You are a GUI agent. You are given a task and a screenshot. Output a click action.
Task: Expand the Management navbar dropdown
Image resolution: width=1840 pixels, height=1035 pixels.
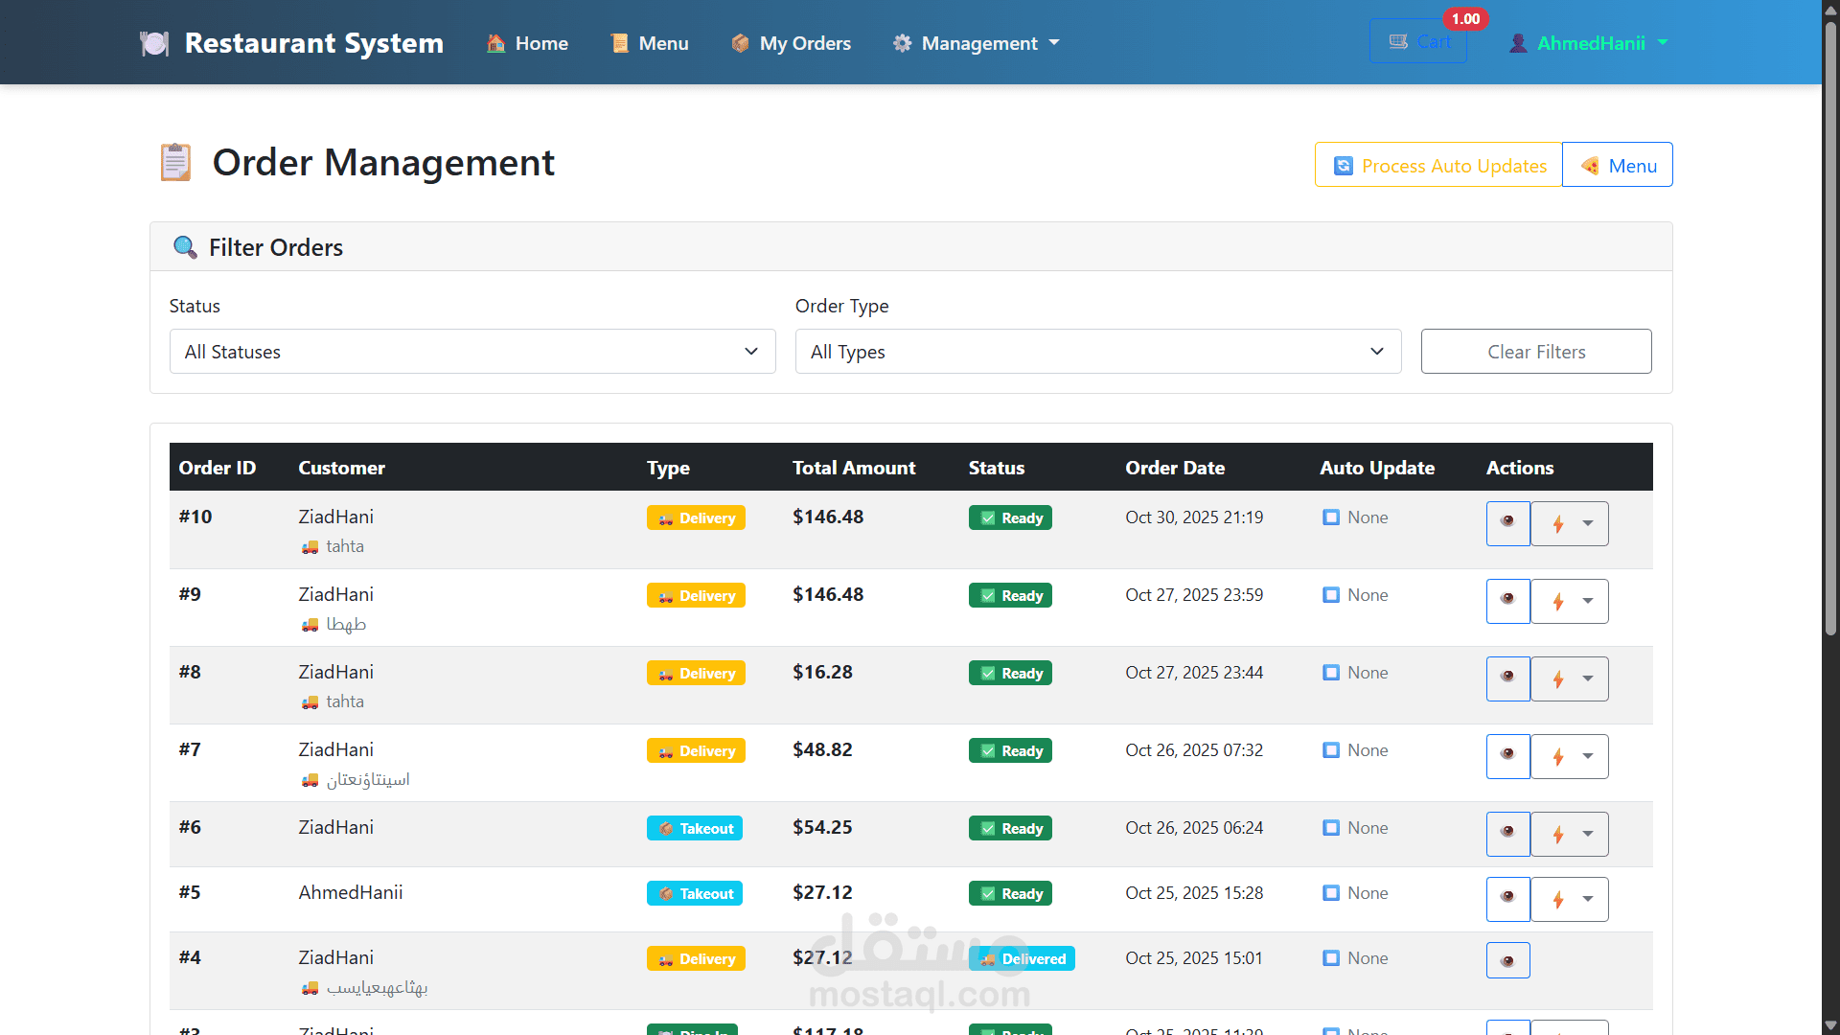977,43
